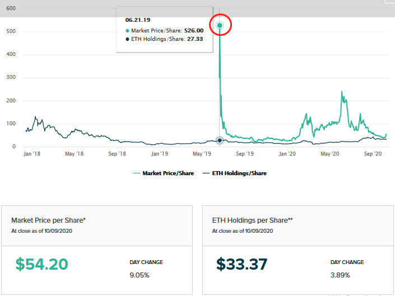Click the ETH Holdings per Share heading
The width and height of the screenshot is (395, 296).
(250, 220)
